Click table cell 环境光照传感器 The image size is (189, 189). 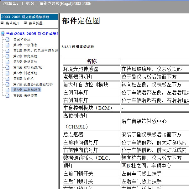[92, 69]
